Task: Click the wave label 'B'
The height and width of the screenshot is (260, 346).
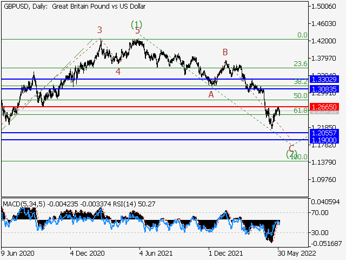Action: [x=225, y=52]
